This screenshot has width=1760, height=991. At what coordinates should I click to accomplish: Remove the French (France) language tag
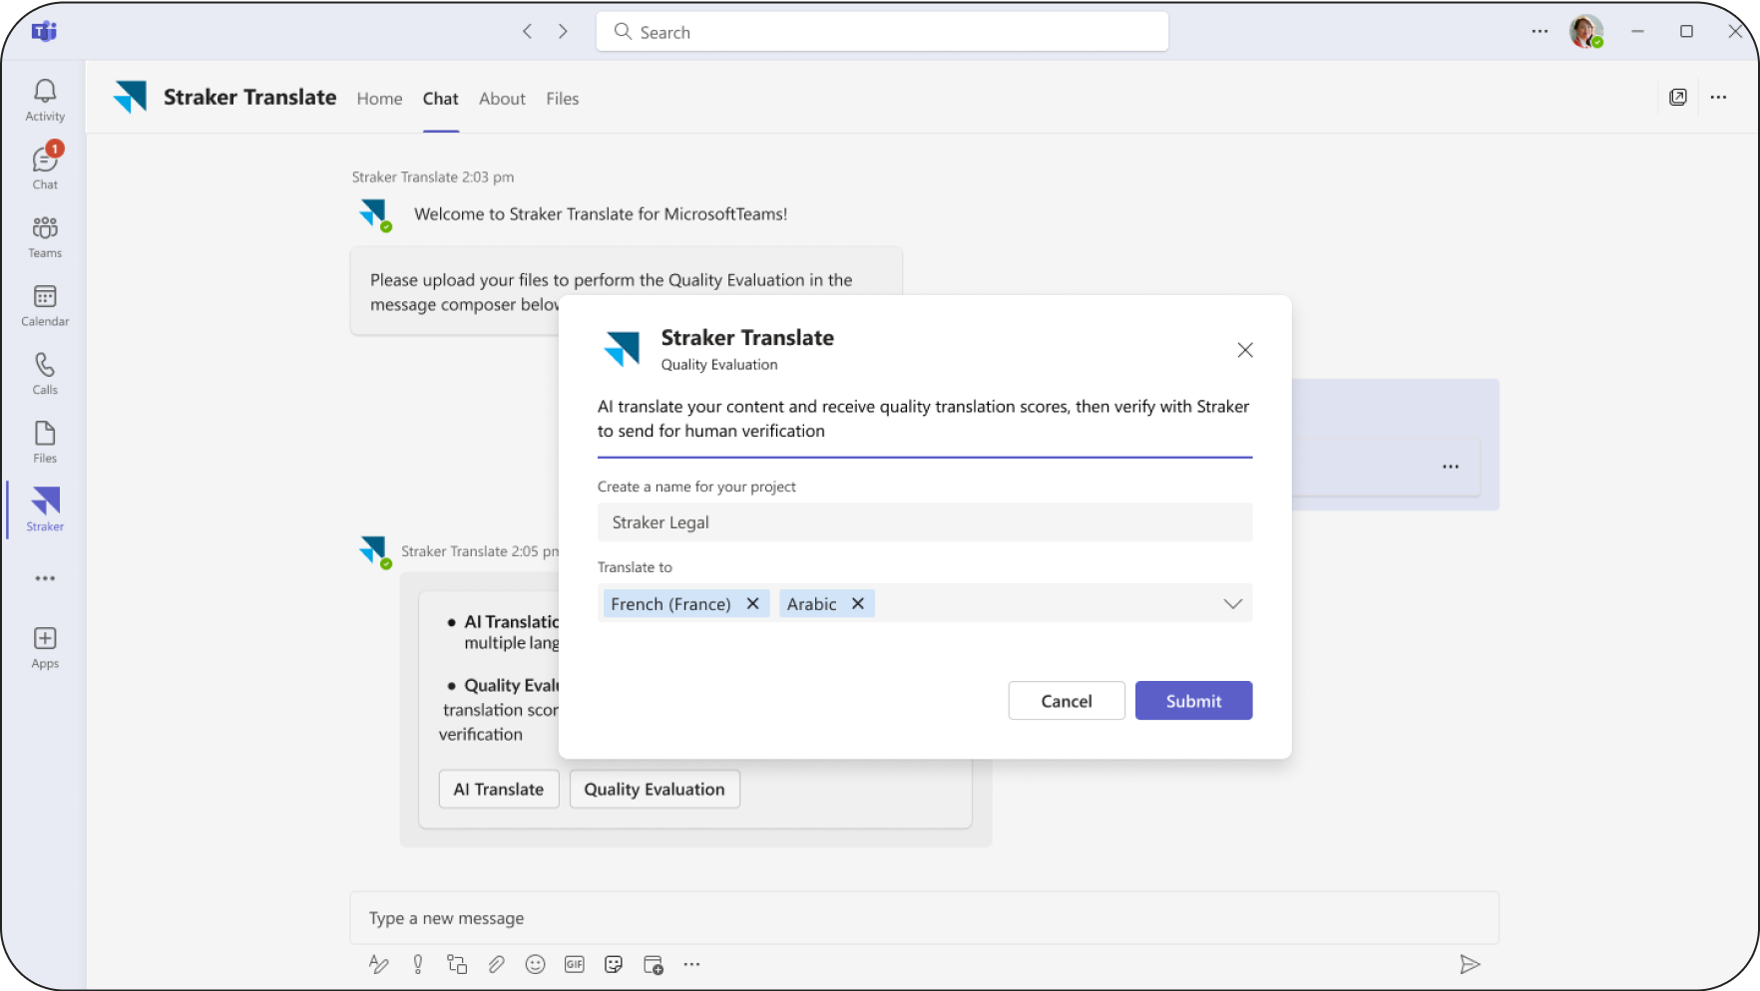point(753,604)
